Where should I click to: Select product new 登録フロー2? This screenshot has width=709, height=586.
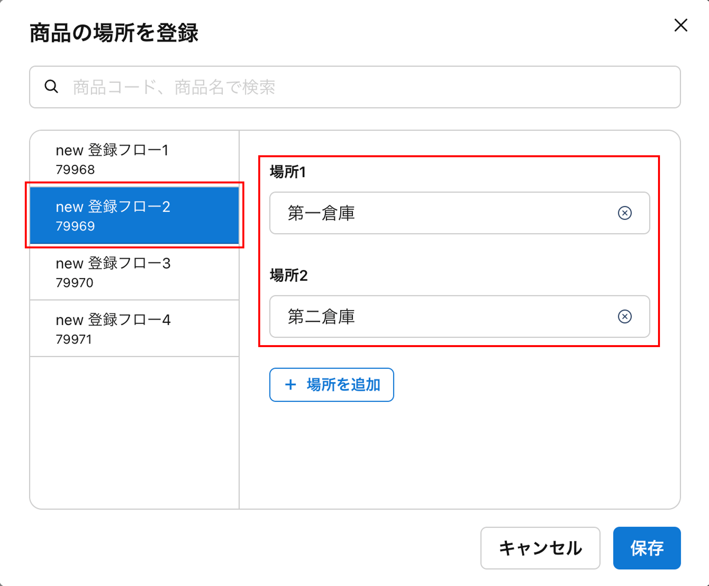pyautogui.click(x=134, y=215)
